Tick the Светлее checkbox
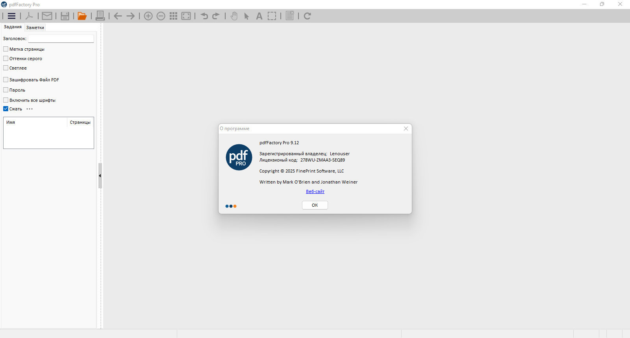The image size is (630, 338). 6,68
